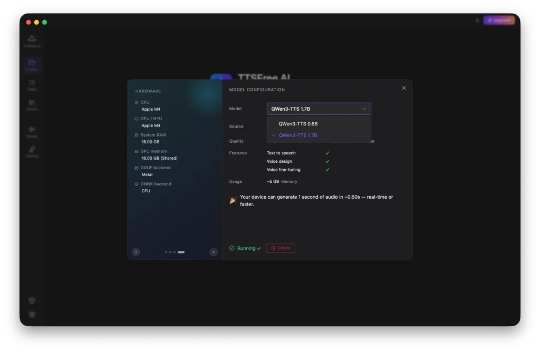Delete the running model
Viewport: 540px width, 352px height.
click(x=281, y=248)
